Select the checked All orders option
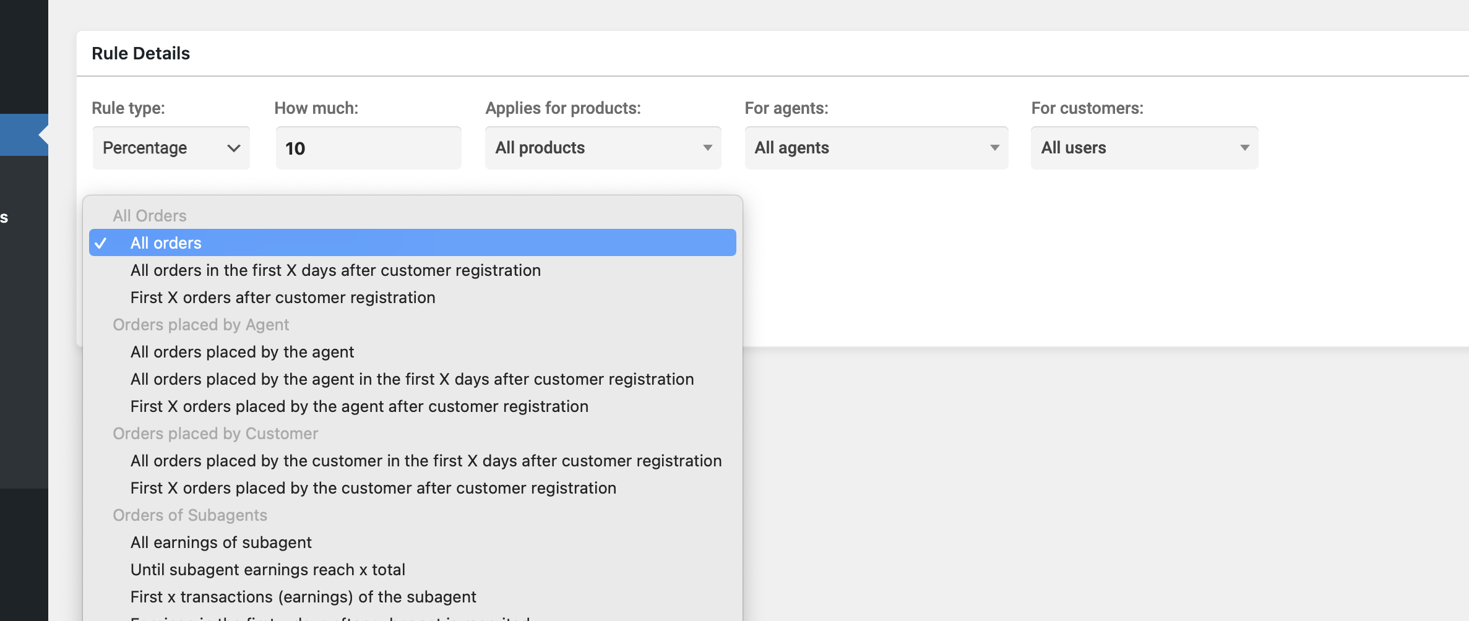The image size is (1469, 621). (413, 242)
